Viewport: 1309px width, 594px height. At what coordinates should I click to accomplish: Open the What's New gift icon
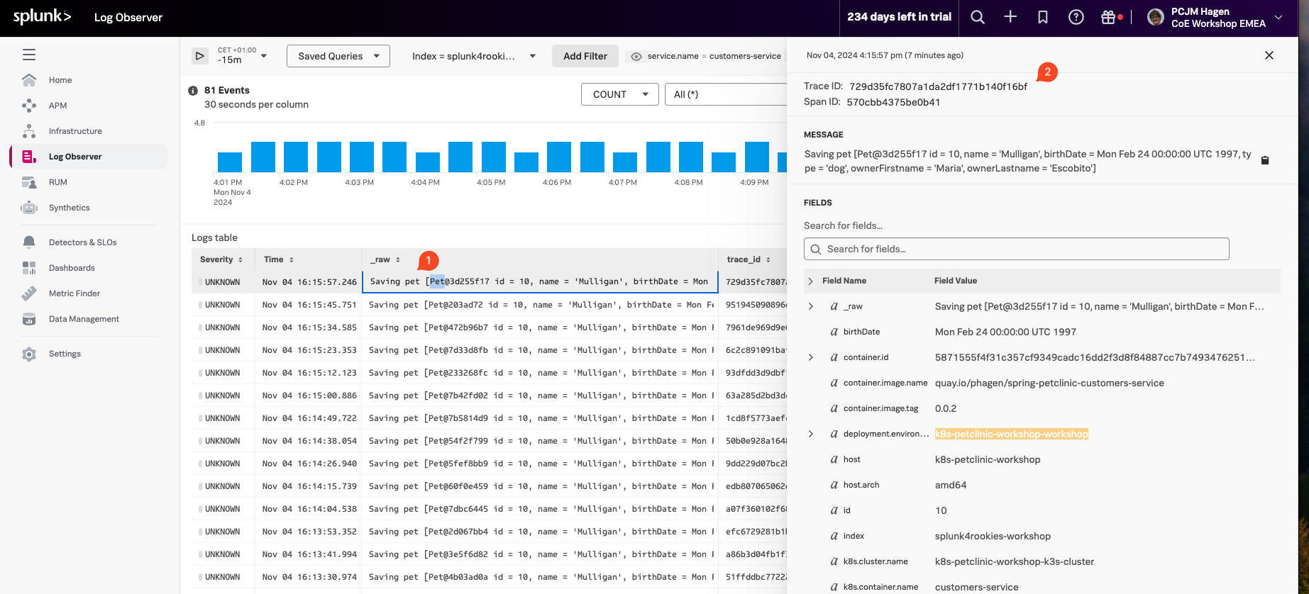(x=1108, y=17)
